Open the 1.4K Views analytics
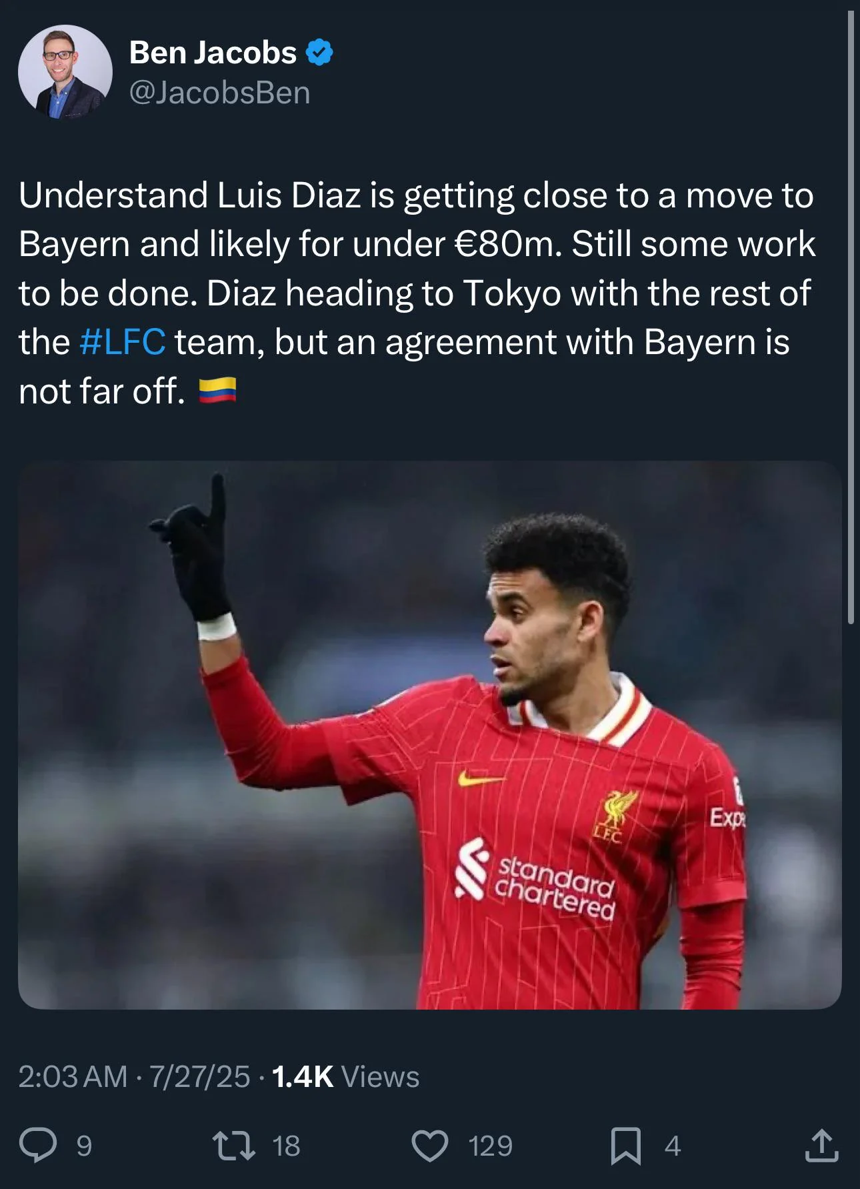860x1189 pixels. (346, 1076)
